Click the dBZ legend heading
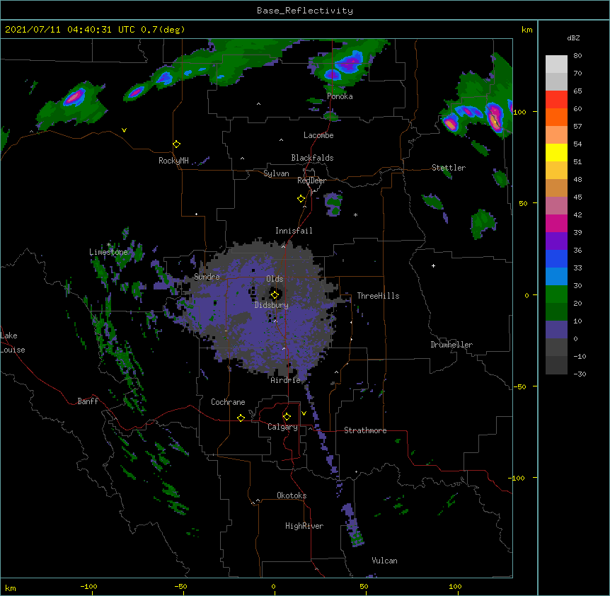Screen dimensions: 610x596 tap(573, 38)
